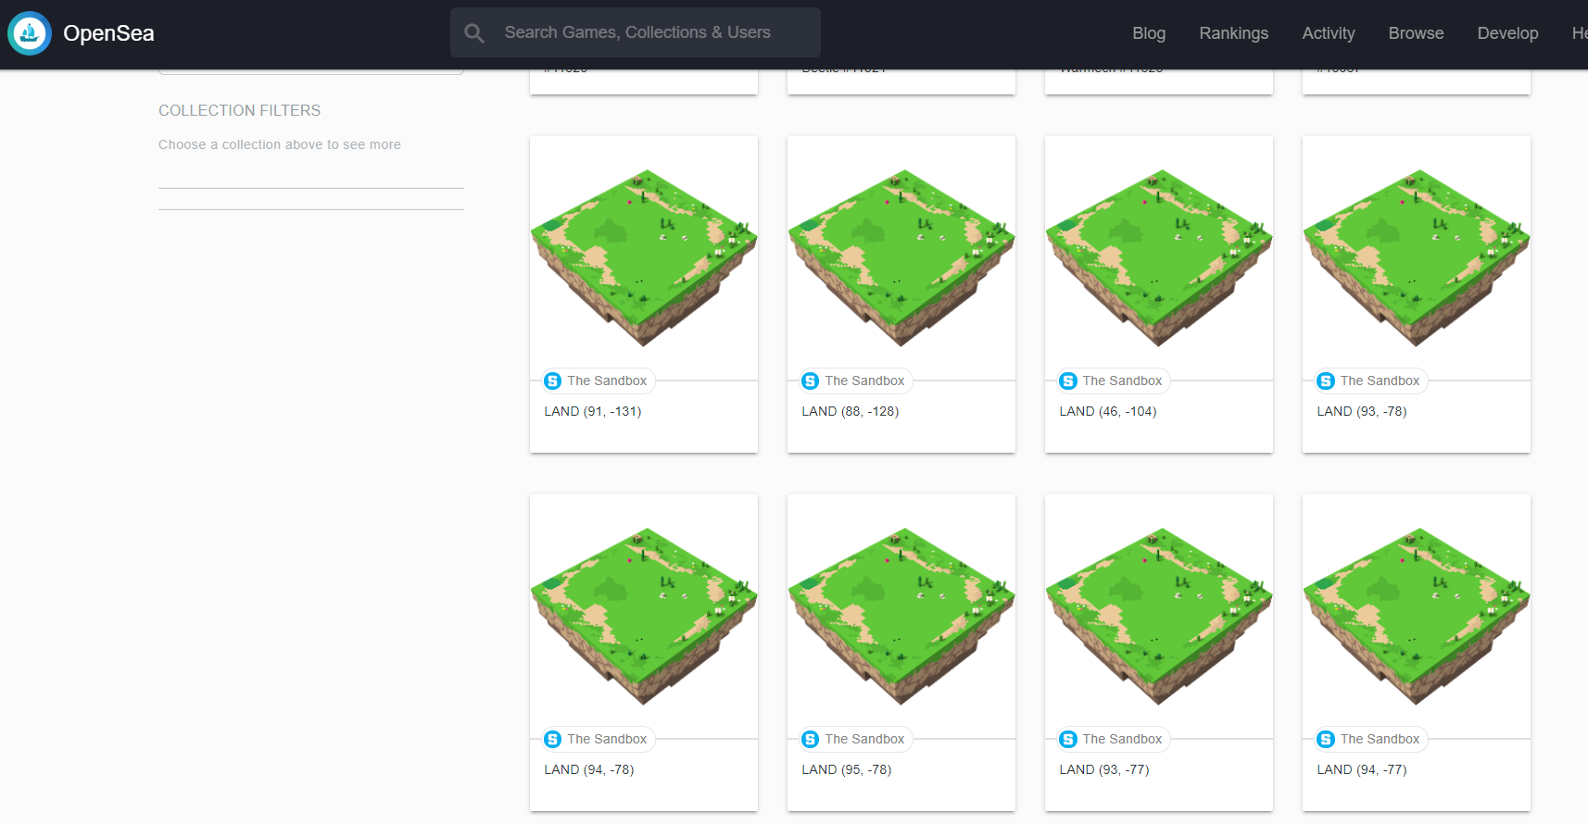This screenshot has height=824, width=1588.
Task: Click the title text LAND (93, -78)
Action: (1362, 411)
